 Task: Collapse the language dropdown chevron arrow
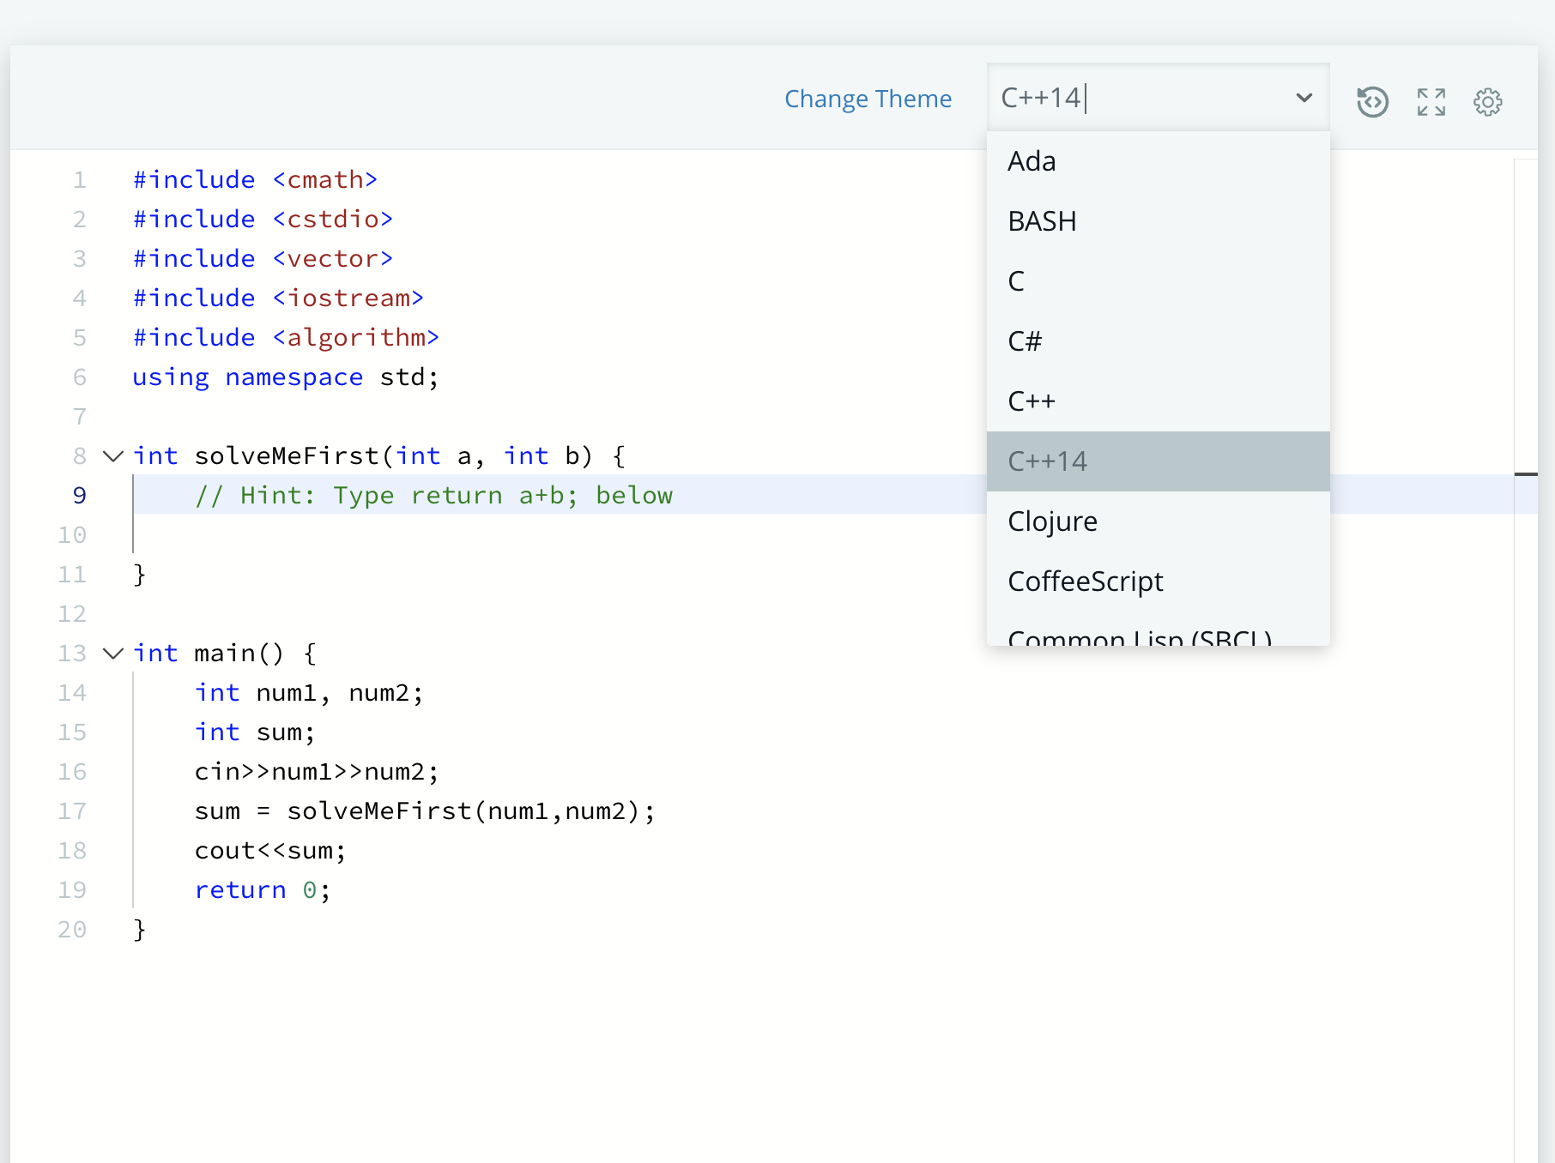click(1304, 98)
